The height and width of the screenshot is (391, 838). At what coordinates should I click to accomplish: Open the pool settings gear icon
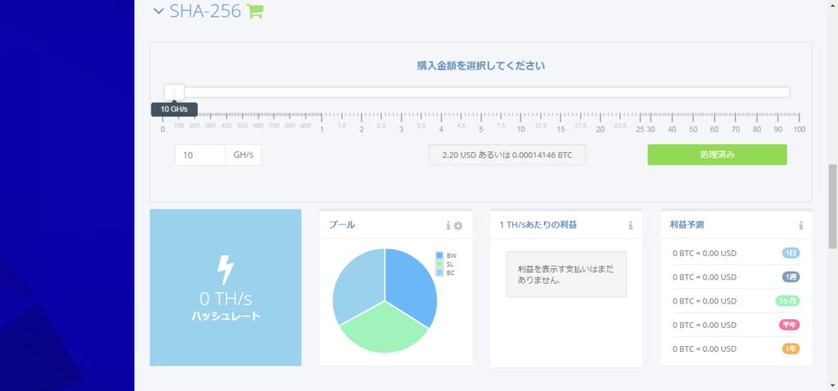click(458, 226)
